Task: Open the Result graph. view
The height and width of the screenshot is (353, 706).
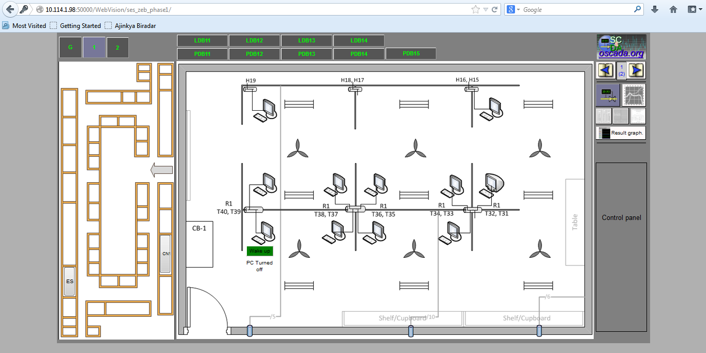Action: point(621,133)
